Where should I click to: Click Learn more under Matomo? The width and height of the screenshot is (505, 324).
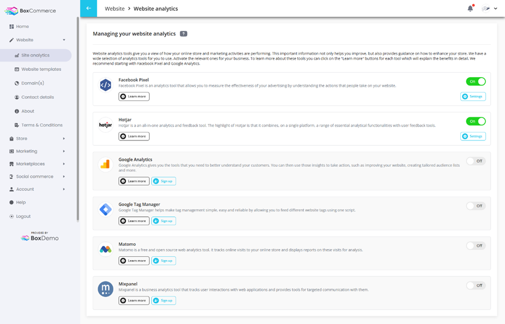(134, 260)
